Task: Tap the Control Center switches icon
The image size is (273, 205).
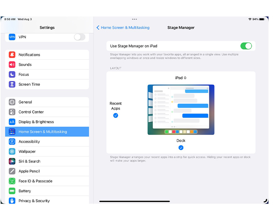Action: tap(12, 112)
